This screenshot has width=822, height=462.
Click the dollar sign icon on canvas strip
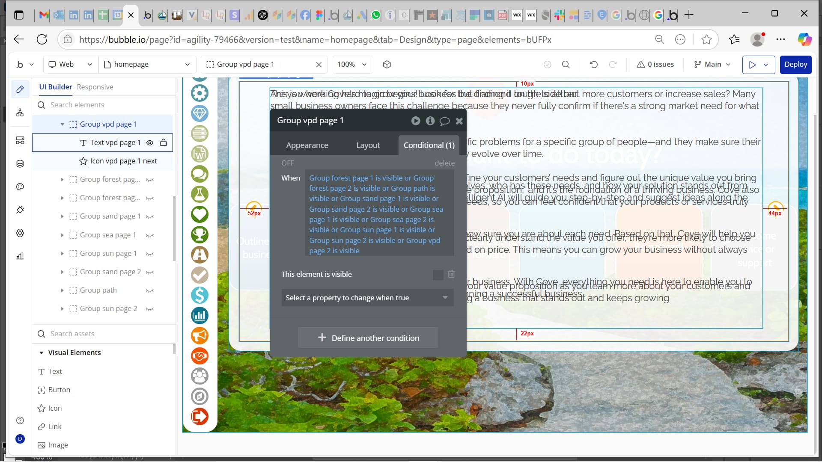[200, 295]
